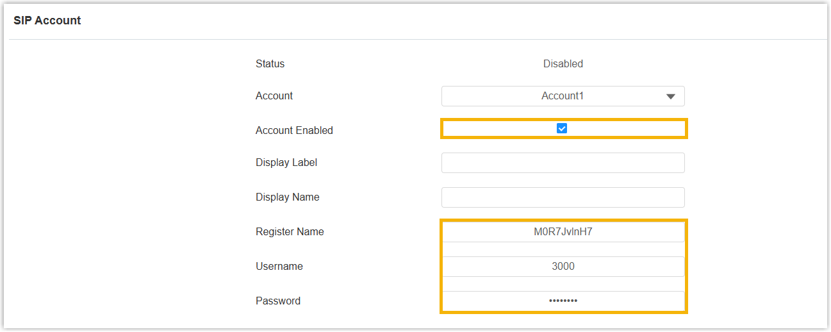Click the Username label text
Viewport: 831px width, 332px height.
pos(279,267)
